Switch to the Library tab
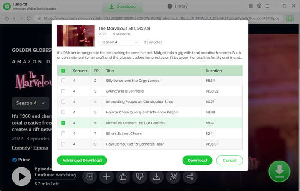The width and height of the screenshot is (300, 191). point(177,6)
